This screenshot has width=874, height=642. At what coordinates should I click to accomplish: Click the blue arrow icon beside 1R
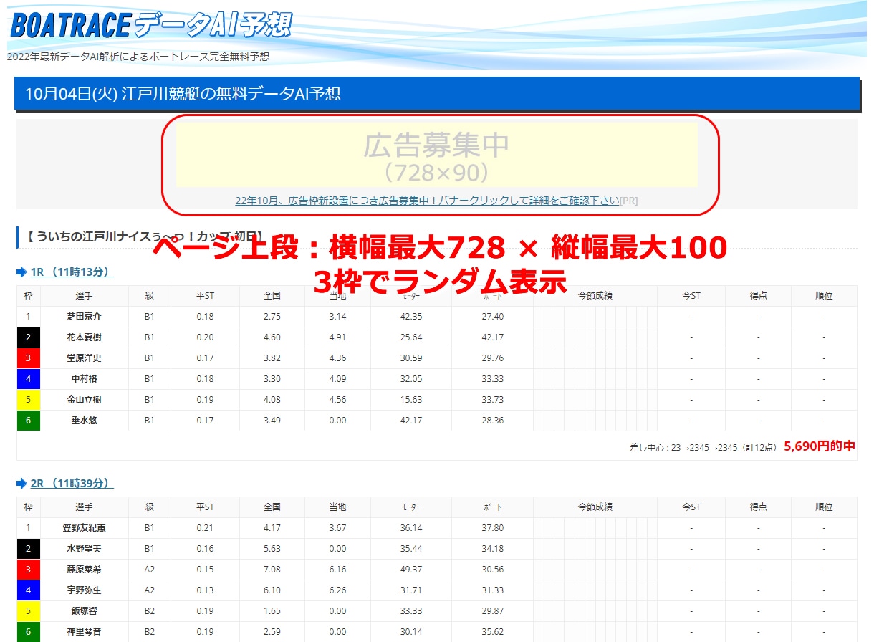pyautogui.click(x=22, y=272)
